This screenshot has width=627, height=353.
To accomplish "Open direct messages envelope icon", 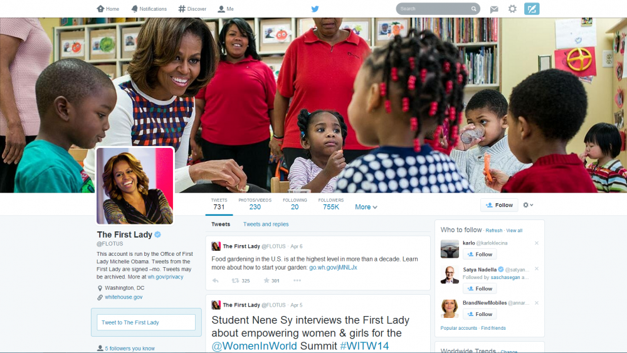I will (494, 9).
